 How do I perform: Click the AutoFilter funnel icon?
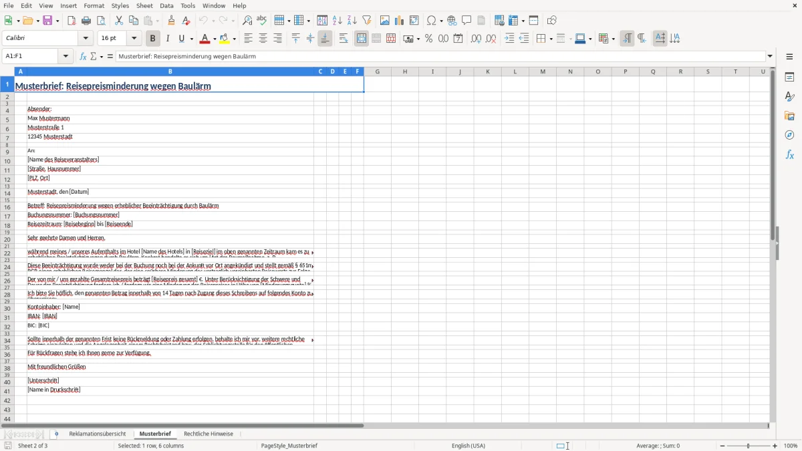click(x=367, y=21)
